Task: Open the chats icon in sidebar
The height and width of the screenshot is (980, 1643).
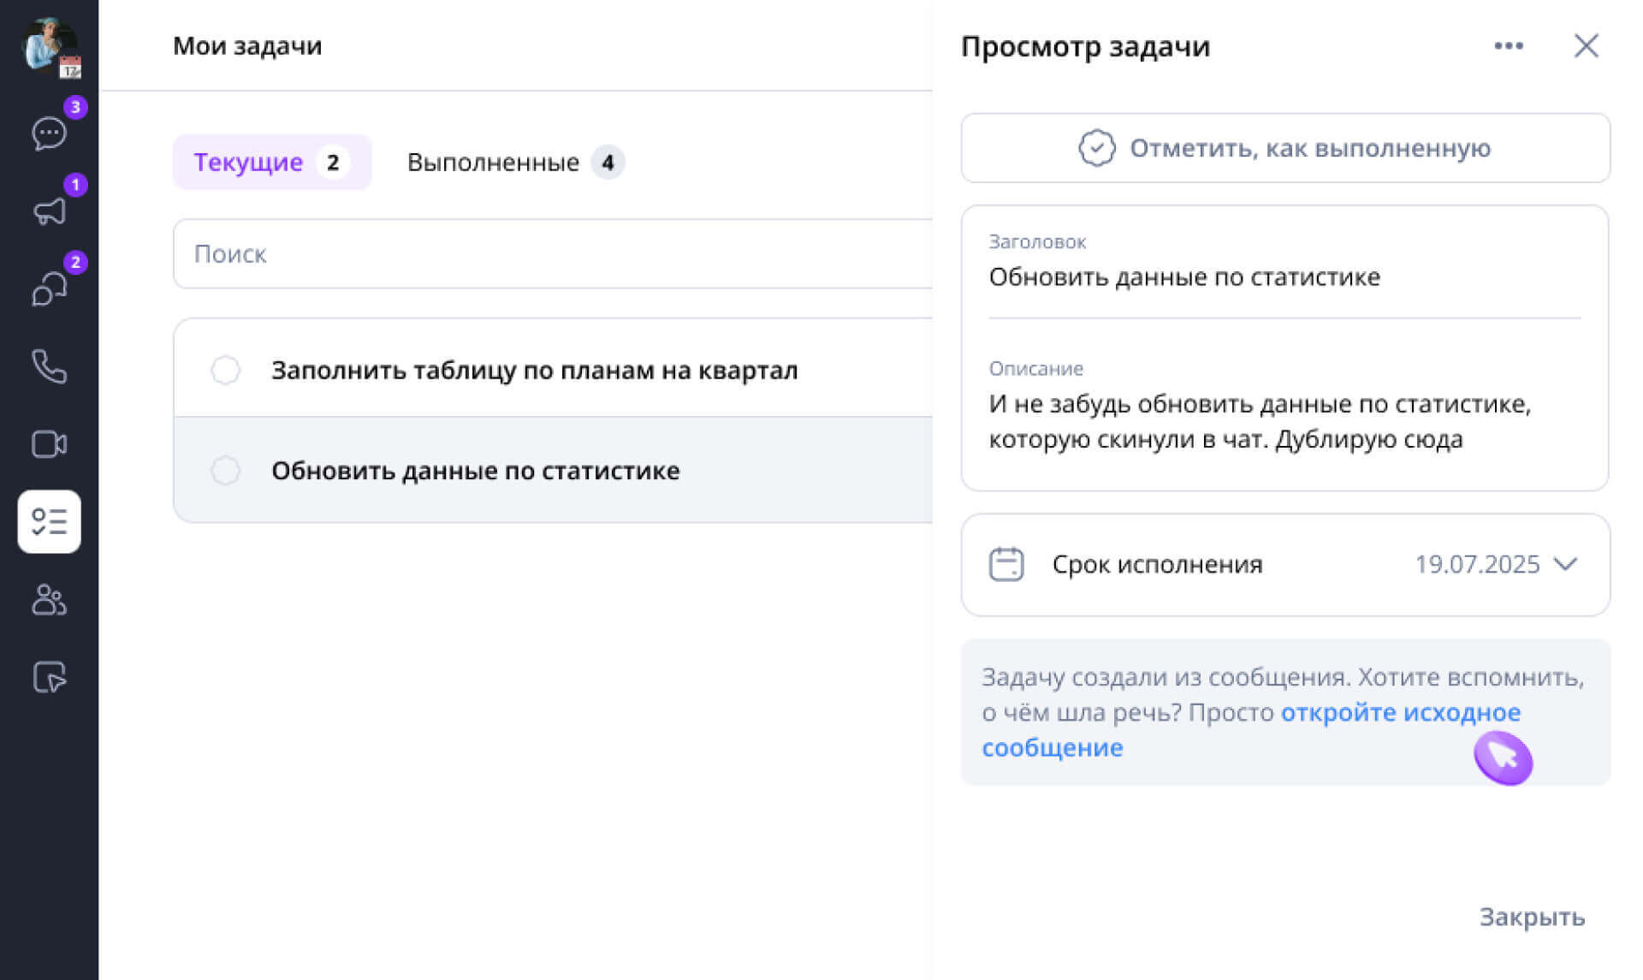Action: (x=49, y=134)
